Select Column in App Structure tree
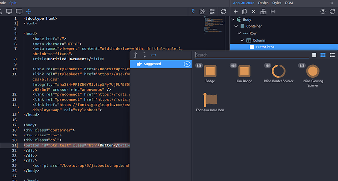The image size is (338, 181). [x=259, y=40]
